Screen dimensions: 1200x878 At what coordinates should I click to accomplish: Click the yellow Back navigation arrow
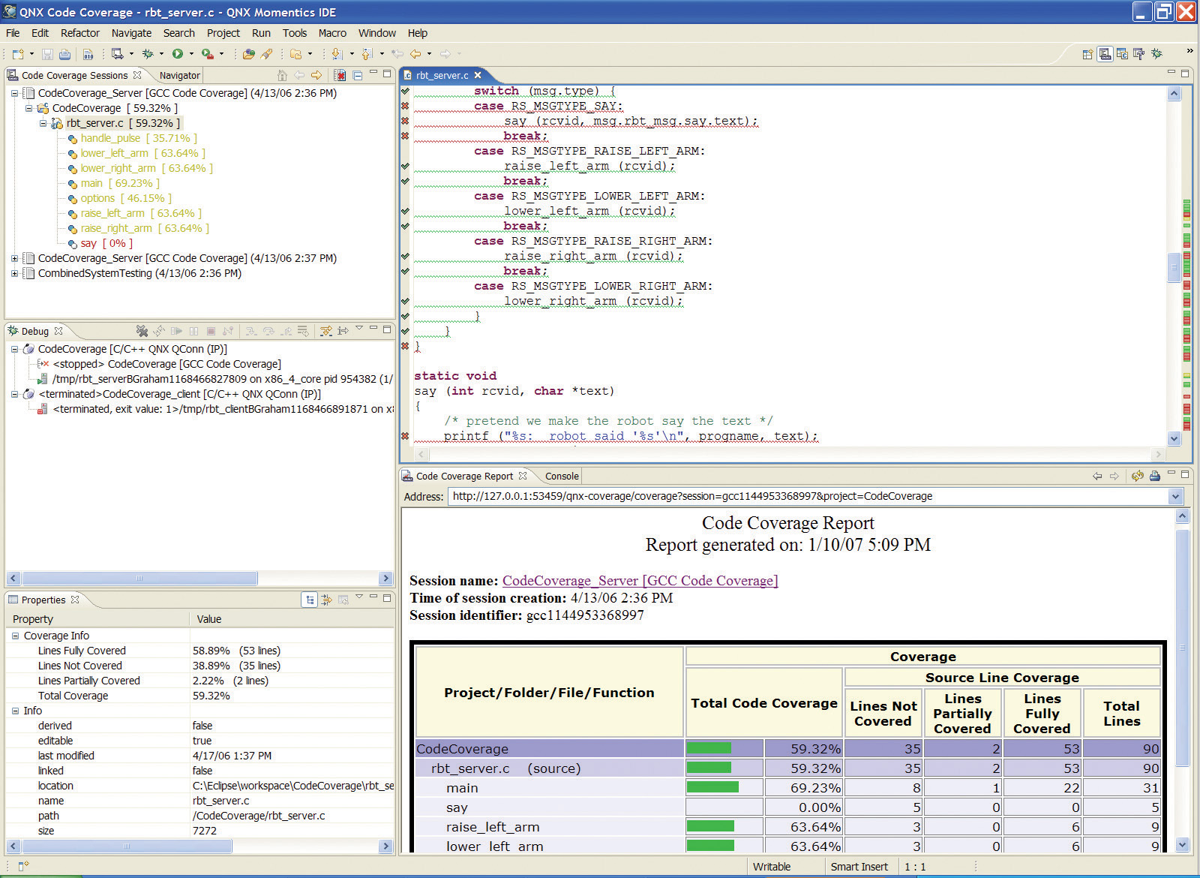coord(415,54)
